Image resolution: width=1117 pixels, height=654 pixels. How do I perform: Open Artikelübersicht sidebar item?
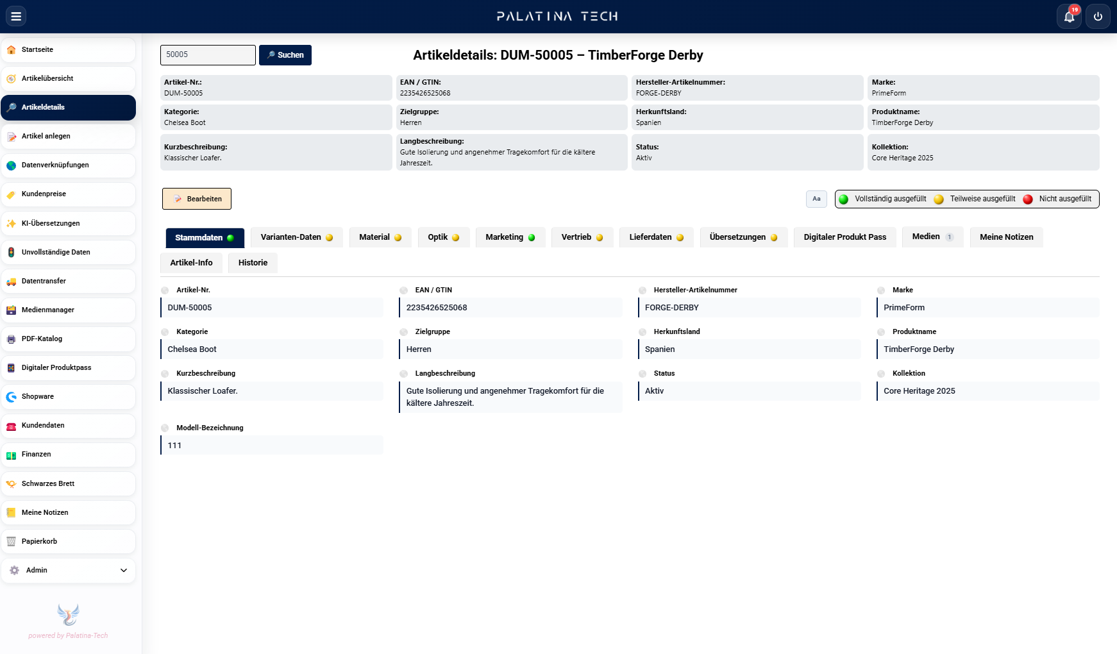click(x=68, y=79)
